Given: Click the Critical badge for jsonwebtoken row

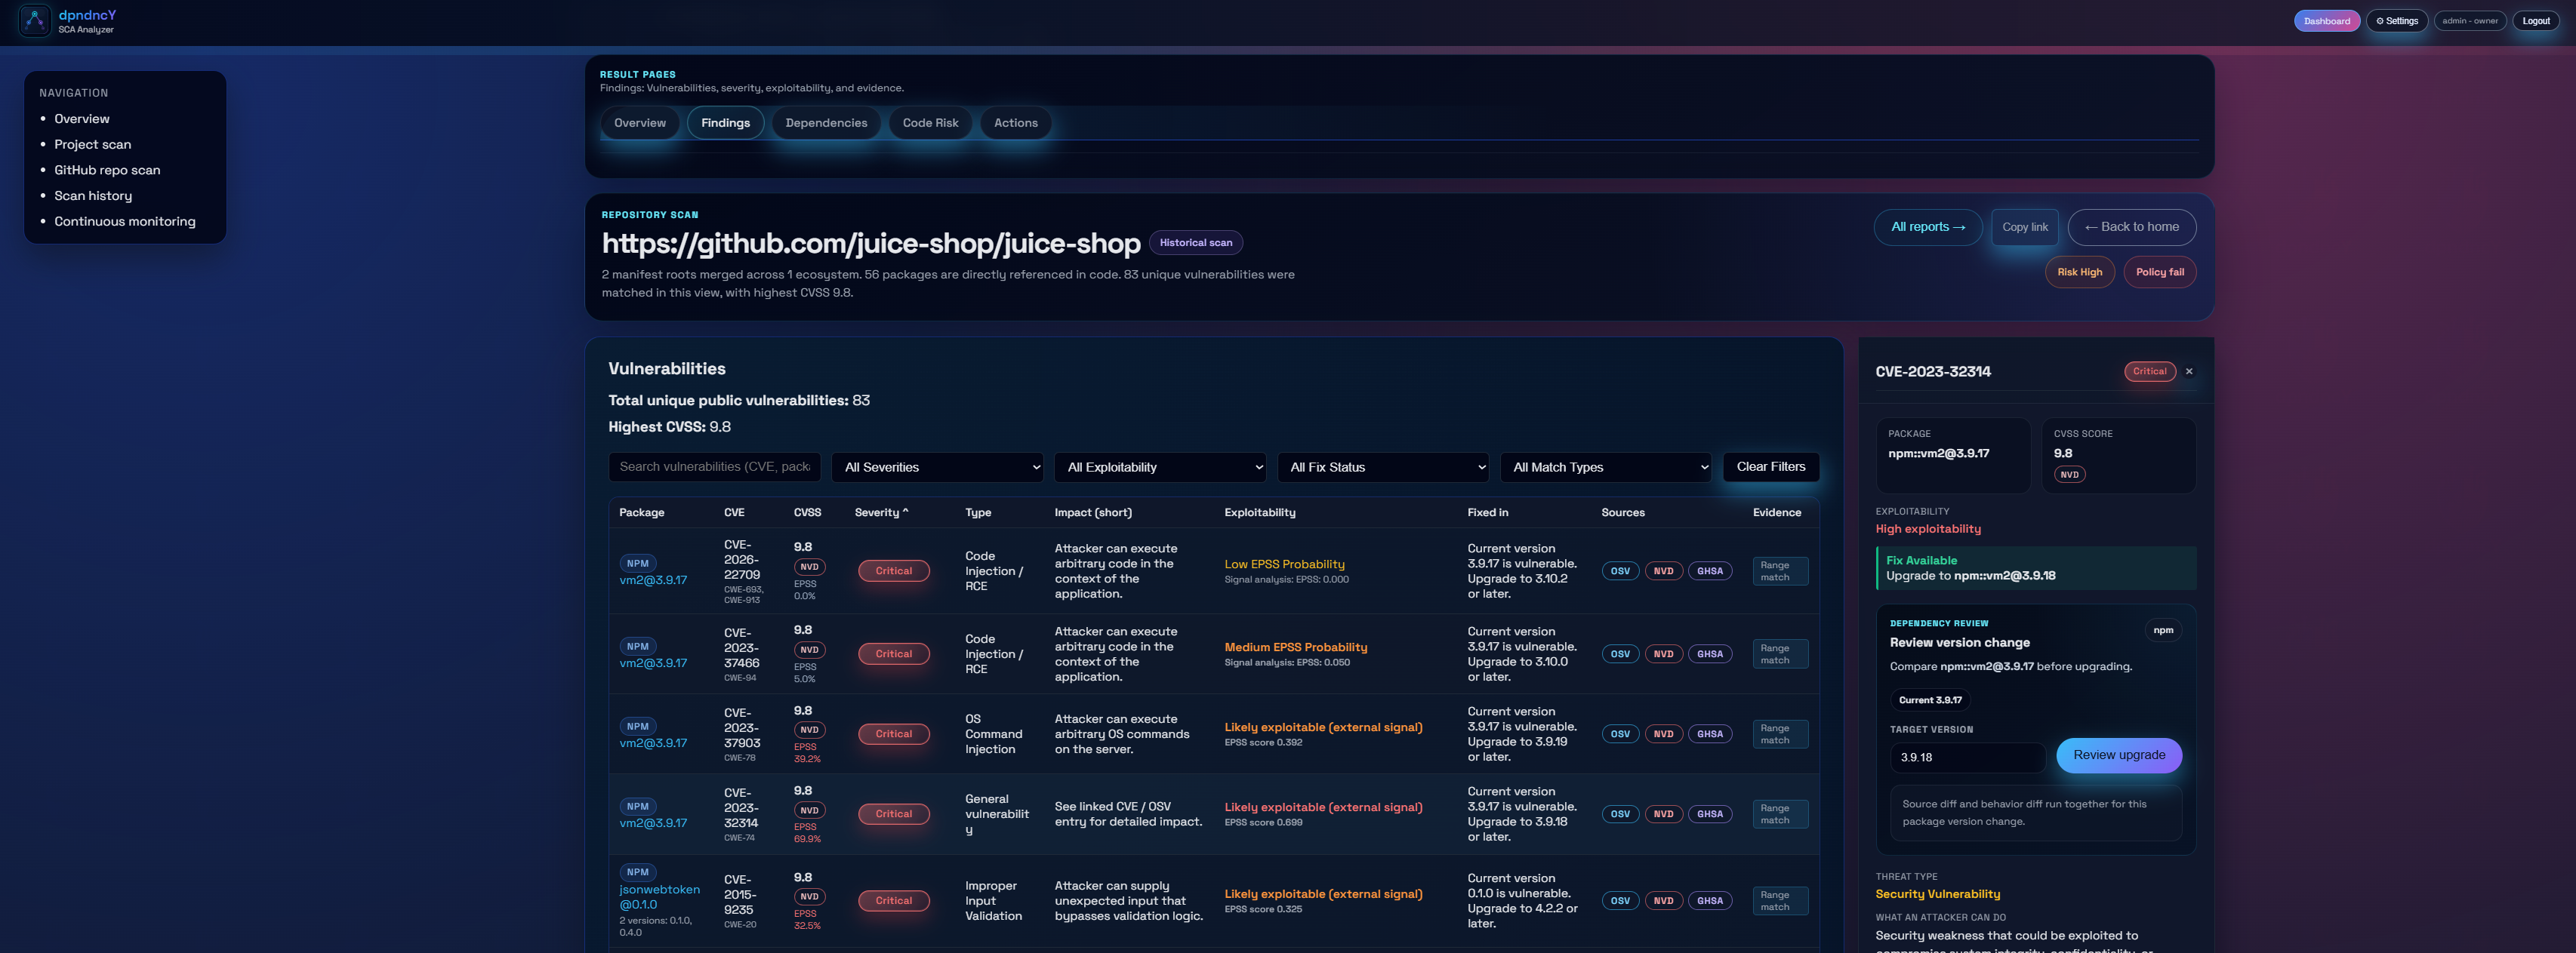Looking at the screenshot, I should 893,900.
